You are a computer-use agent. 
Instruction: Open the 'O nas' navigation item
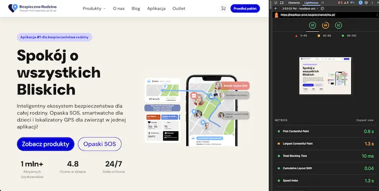tap(119, 8)
